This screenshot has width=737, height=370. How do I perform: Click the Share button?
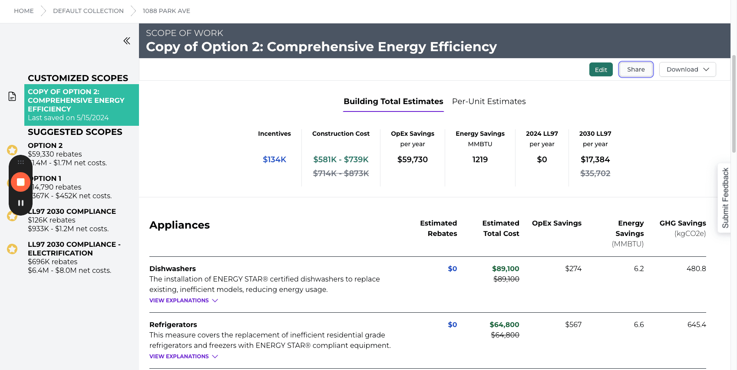point(636,69)
